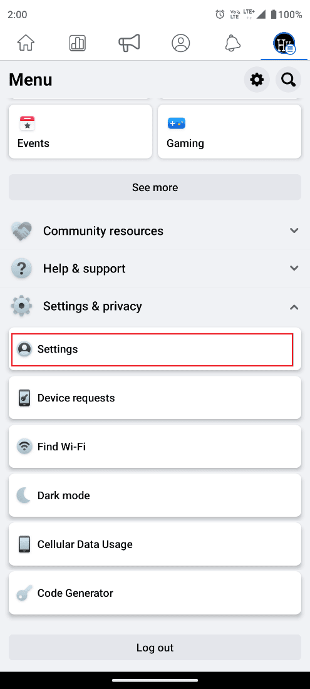Image resolution: width=310 pixels, height=689 pixels.
Task: Open the Events shortcut card
Action: [80, 132]
